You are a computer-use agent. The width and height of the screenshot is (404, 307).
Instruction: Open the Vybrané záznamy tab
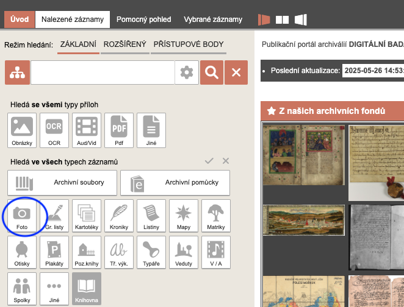[x=214, y=19]
